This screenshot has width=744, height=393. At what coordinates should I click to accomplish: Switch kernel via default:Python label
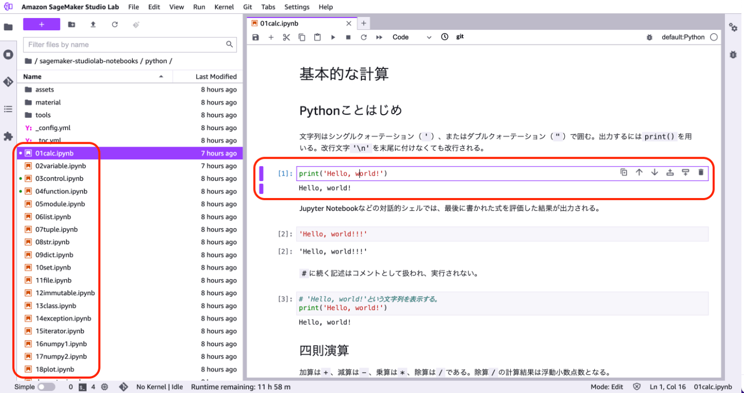[x=683, y=37]
